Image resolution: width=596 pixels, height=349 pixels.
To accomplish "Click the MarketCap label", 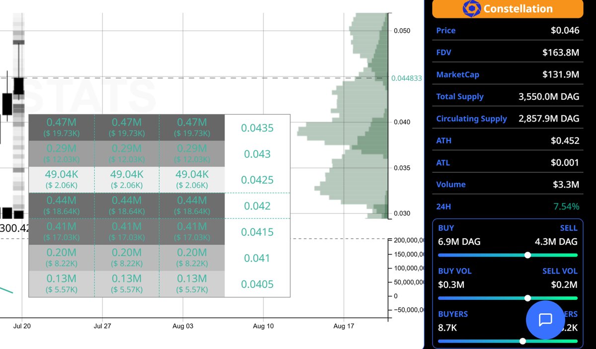I will 457,74.
